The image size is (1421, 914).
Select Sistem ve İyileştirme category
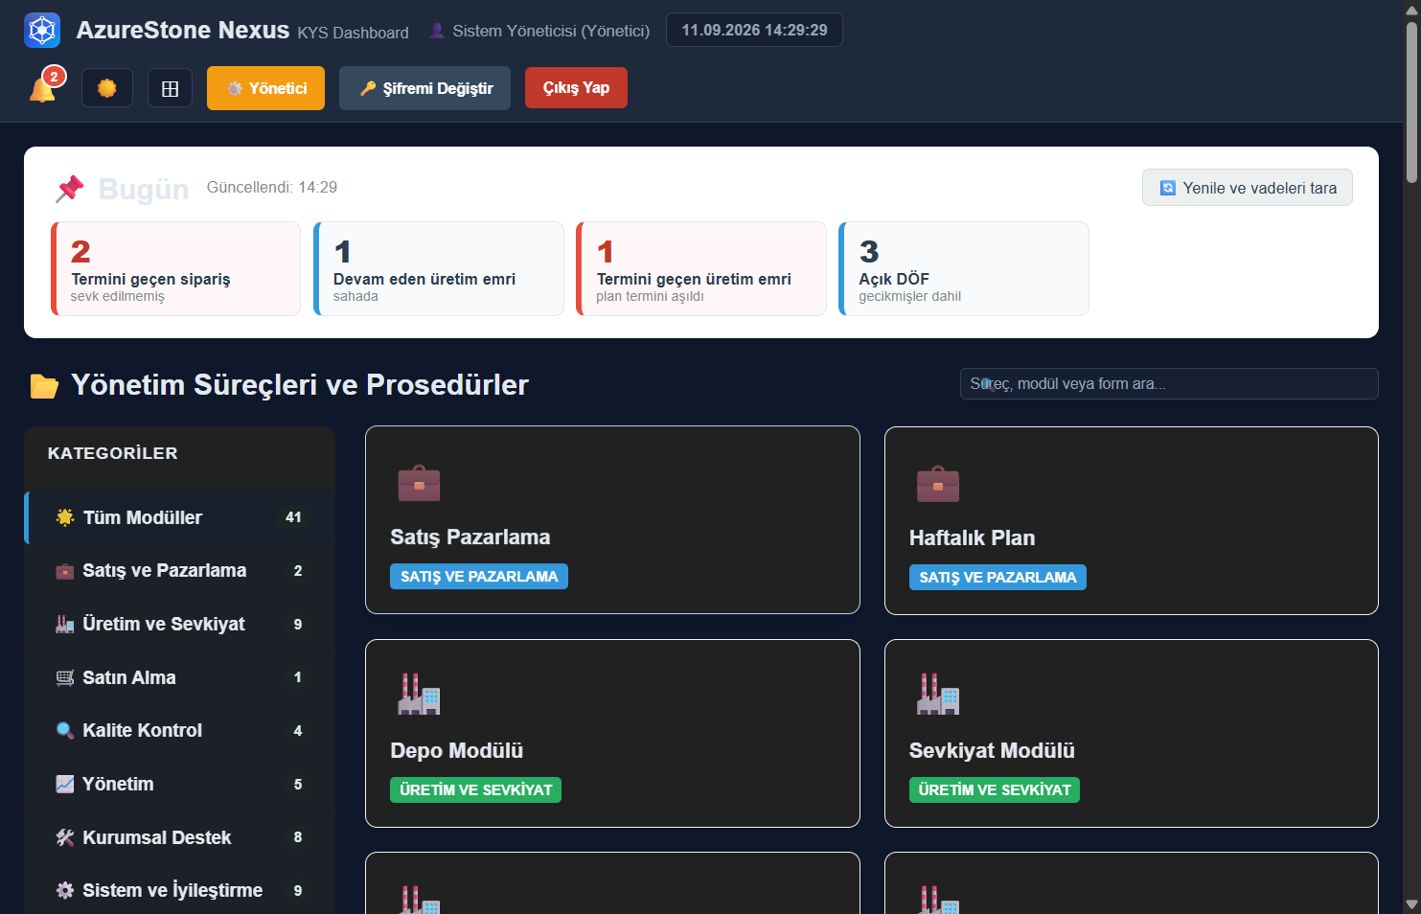(x=179, y=890)
